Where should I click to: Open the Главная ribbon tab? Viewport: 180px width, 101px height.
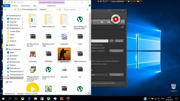pos(15,6)
